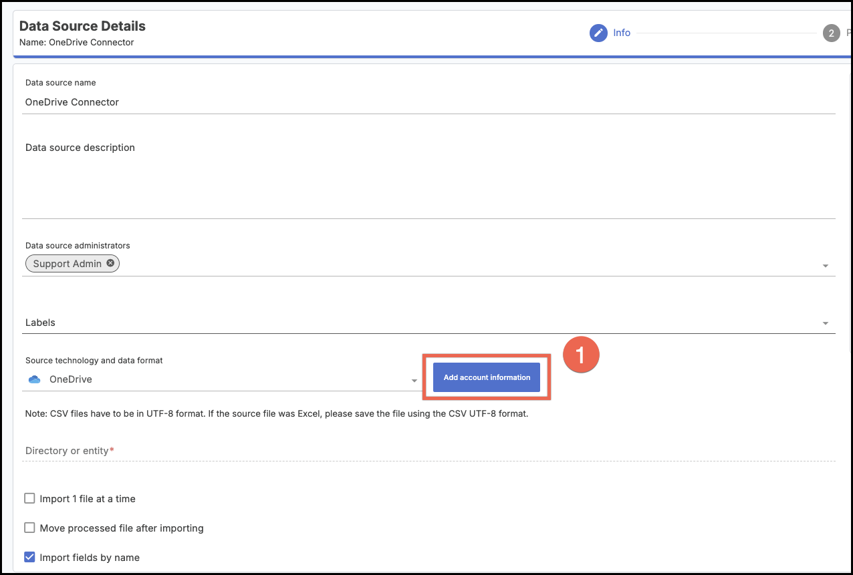Screen dimensions: 853x575
Task: Check Move processed file after importing
Action: [x=29, y=528]
